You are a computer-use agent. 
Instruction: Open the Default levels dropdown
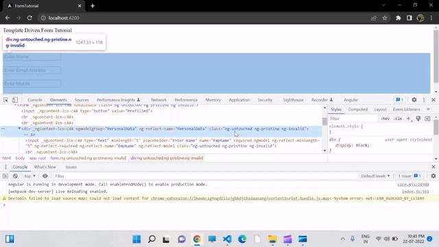[x=375, y=176]
